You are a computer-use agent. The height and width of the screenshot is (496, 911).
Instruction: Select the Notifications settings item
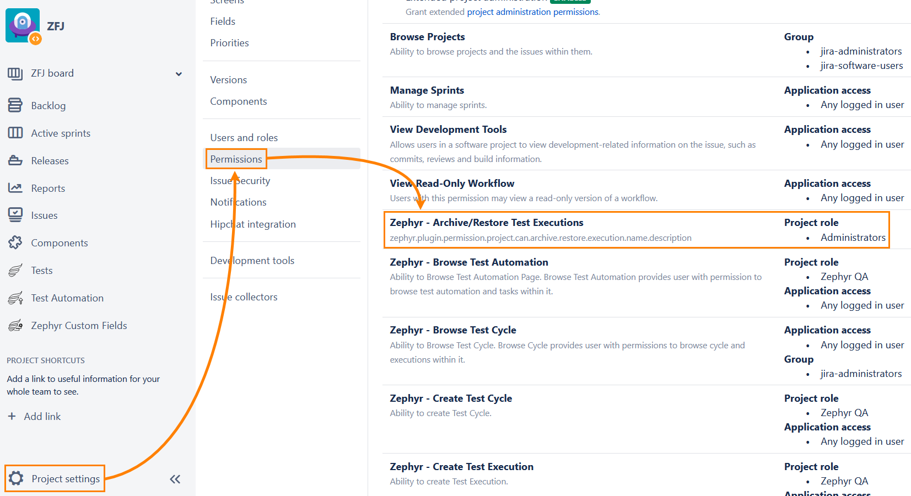click(238, 202)
